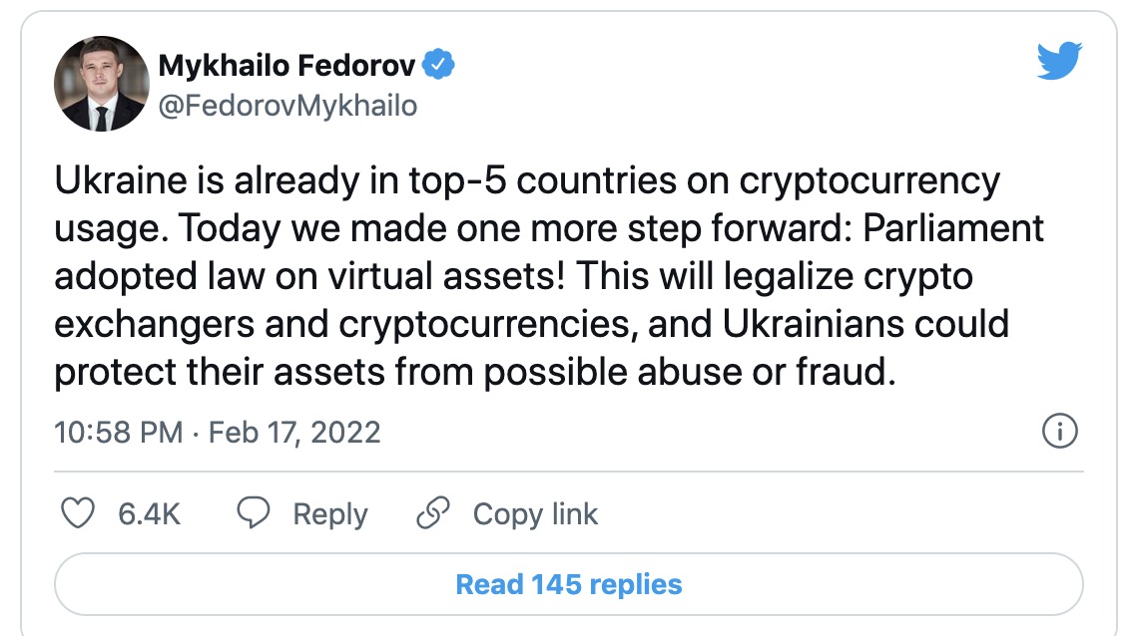Screen dimensions: 1144x636
Task: Open Read 145 replies button
Action: tap(568, 584)
